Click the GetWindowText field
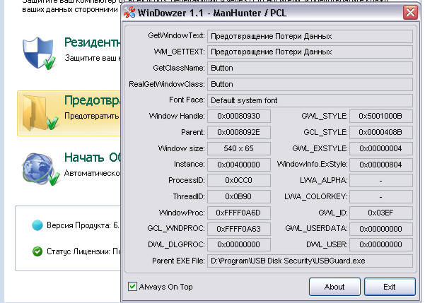The image size is (425, 303). point(310,36)
